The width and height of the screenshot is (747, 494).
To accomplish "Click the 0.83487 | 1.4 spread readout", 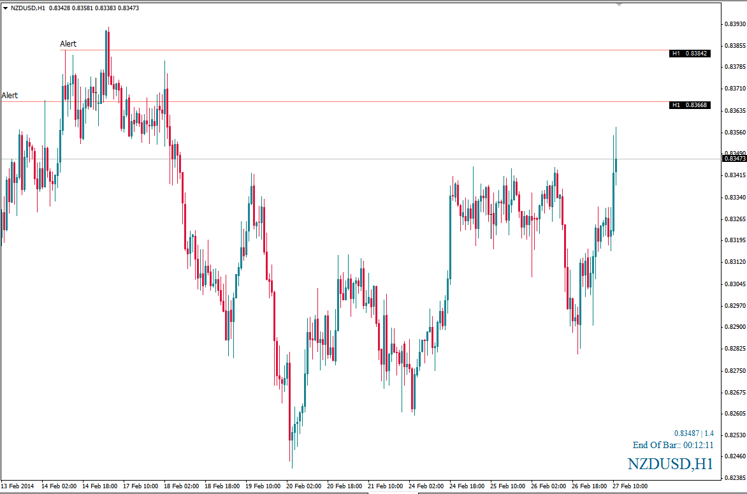I will (693, 433).
